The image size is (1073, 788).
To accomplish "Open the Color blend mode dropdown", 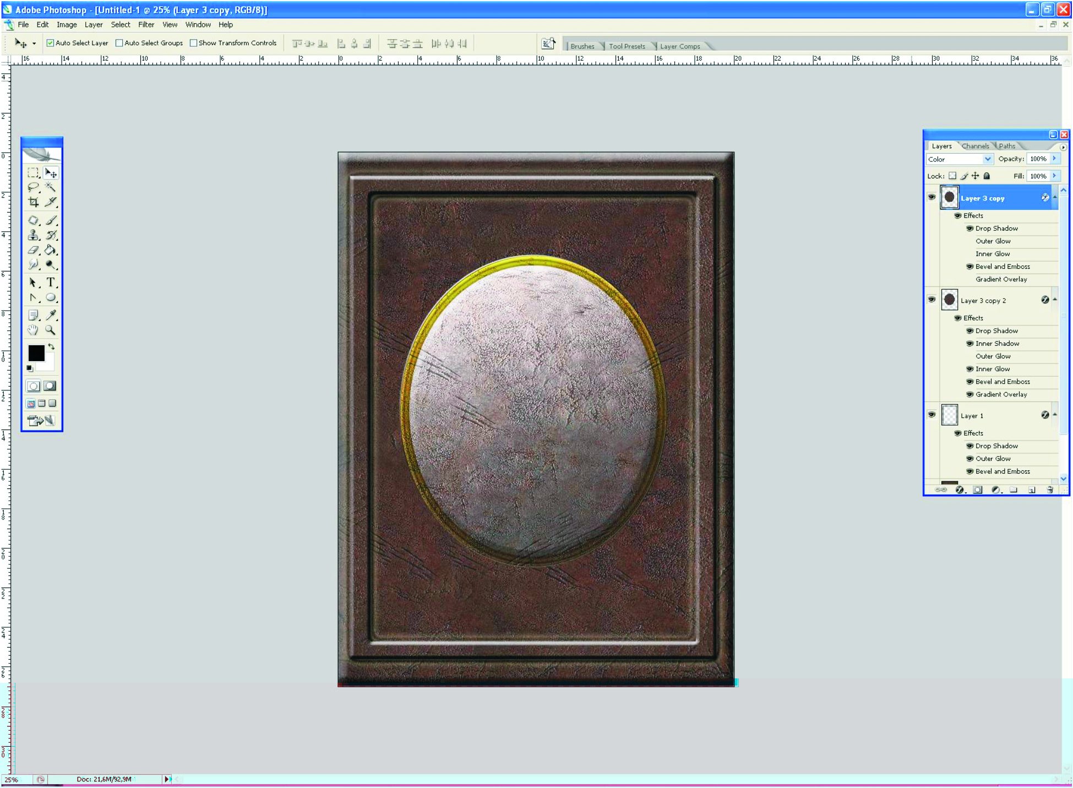I will click(x=987, y=159).
